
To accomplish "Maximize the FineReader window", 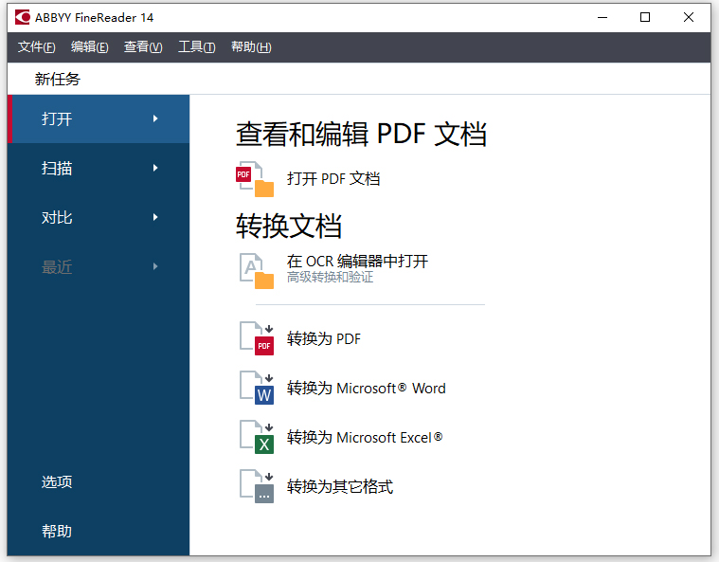I will coord(645,17).
